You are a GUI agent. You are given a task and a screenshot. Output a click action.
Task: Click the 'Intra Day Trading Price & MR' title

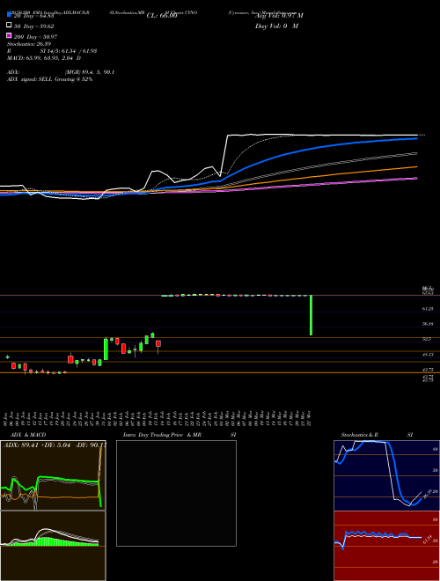pos(162,435)
